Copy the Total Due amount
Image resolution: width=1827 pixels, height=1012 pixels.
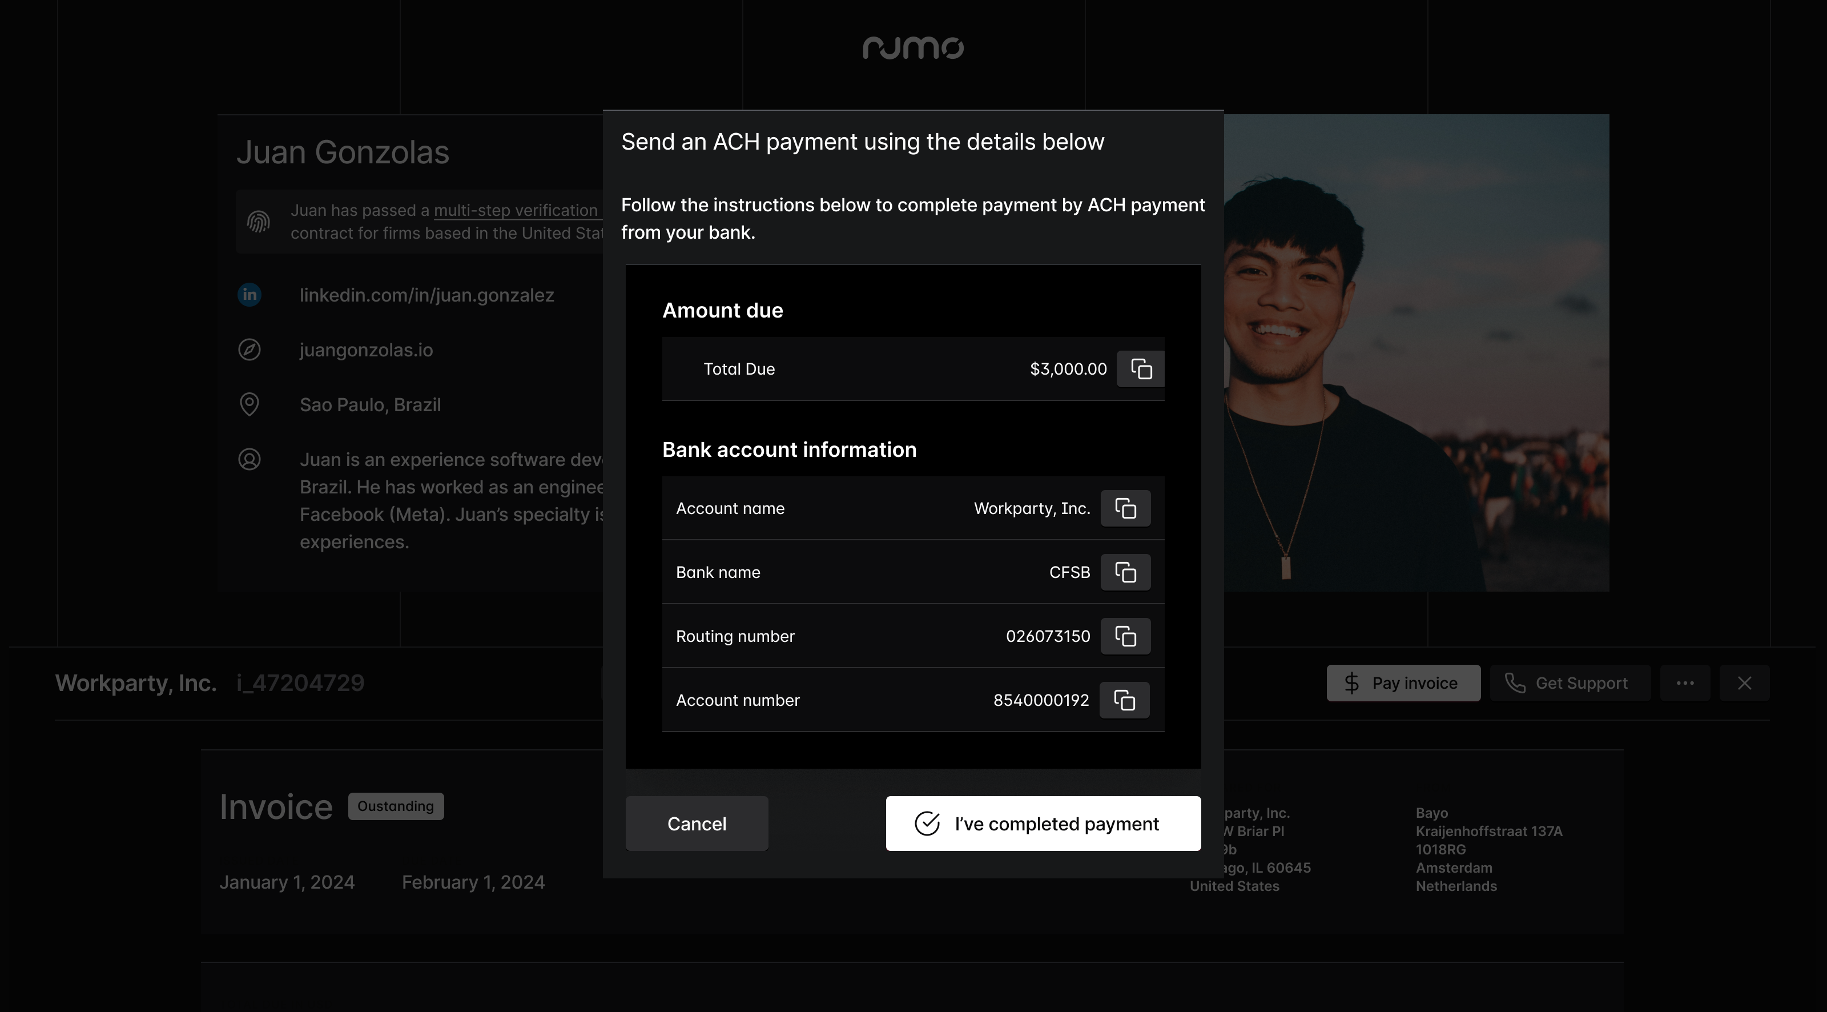tap(1141, 369)
